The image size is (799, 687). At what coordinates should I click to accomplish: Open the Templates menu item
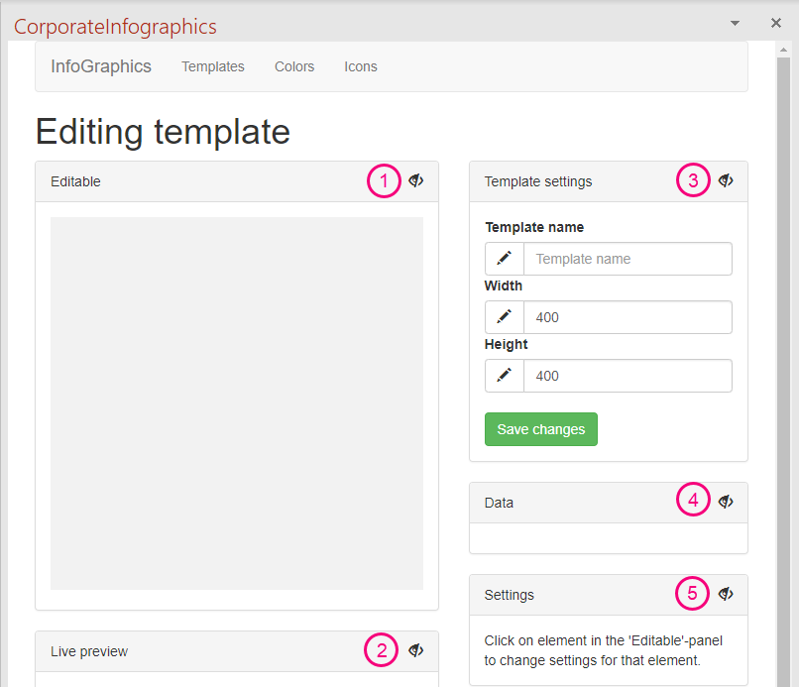tap(213, 66)
